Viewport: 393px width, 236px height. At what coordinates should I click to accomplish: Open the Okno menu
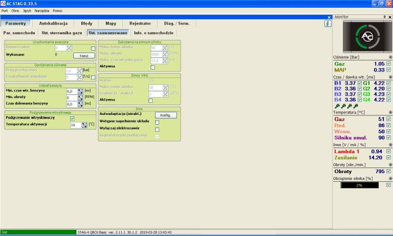pyautogui.click(x=15, y=11)
